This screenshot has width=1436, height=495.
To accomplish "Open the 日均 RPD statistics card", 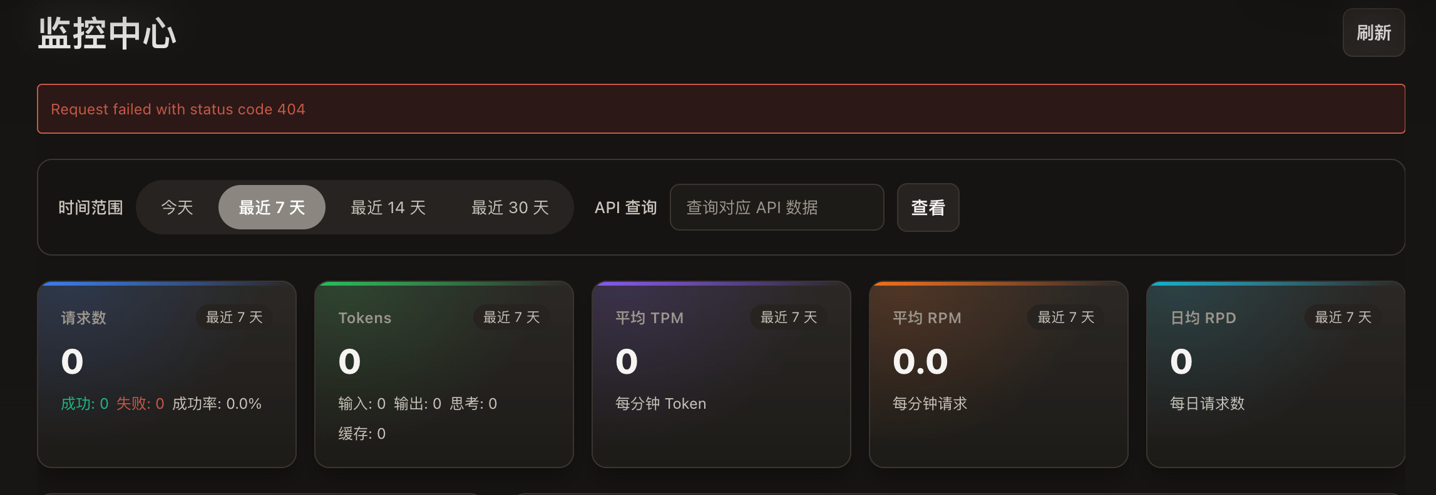I will pyautogui.click(x=1276, y=374).
